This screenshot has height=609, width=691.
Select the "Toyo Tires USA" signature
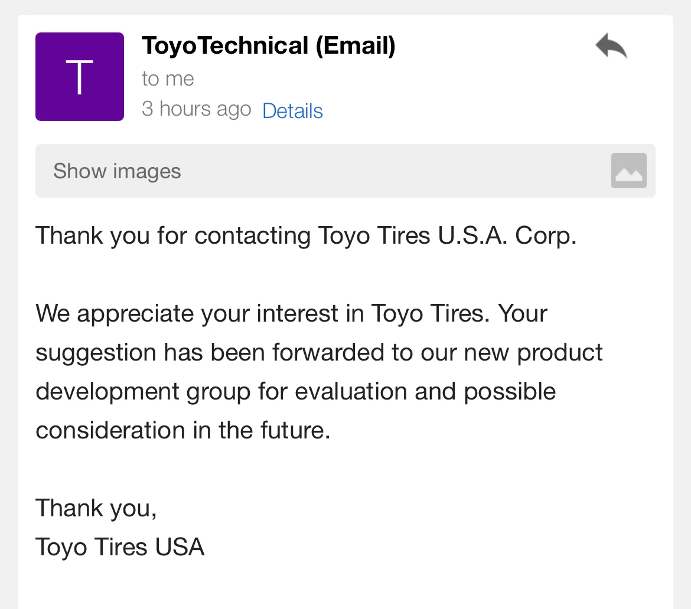120,546
